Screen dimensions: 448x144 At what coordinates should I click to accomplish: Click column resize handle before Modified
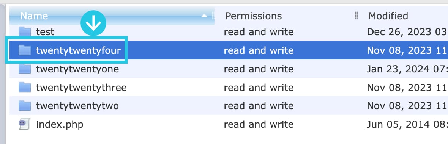click(x=356, y=16)
